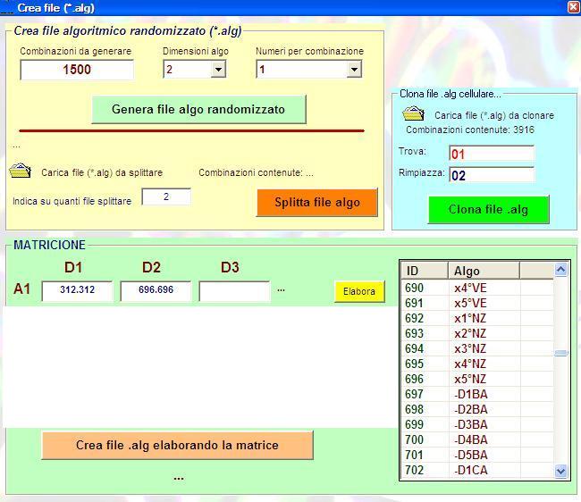
Task: Select row 695 x4°NZ
Action: click(477, 364)
